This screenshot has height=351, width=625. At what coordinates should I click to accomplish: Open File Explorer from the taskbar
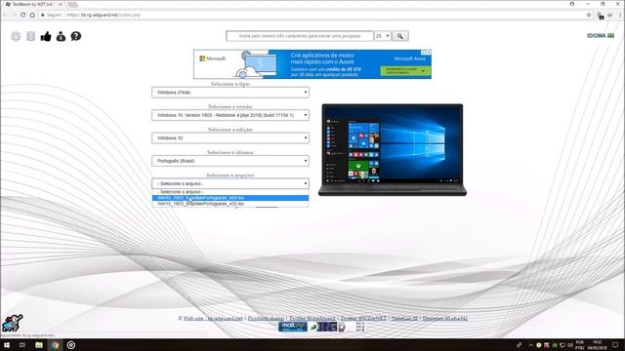(39, 345)
